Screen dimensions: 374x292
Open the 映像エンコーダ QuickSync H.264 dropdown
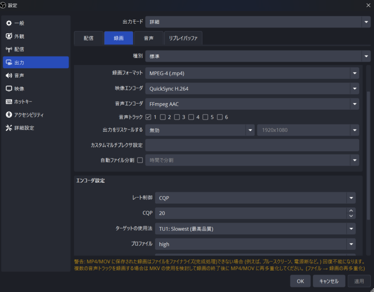[x=252, y=88]
